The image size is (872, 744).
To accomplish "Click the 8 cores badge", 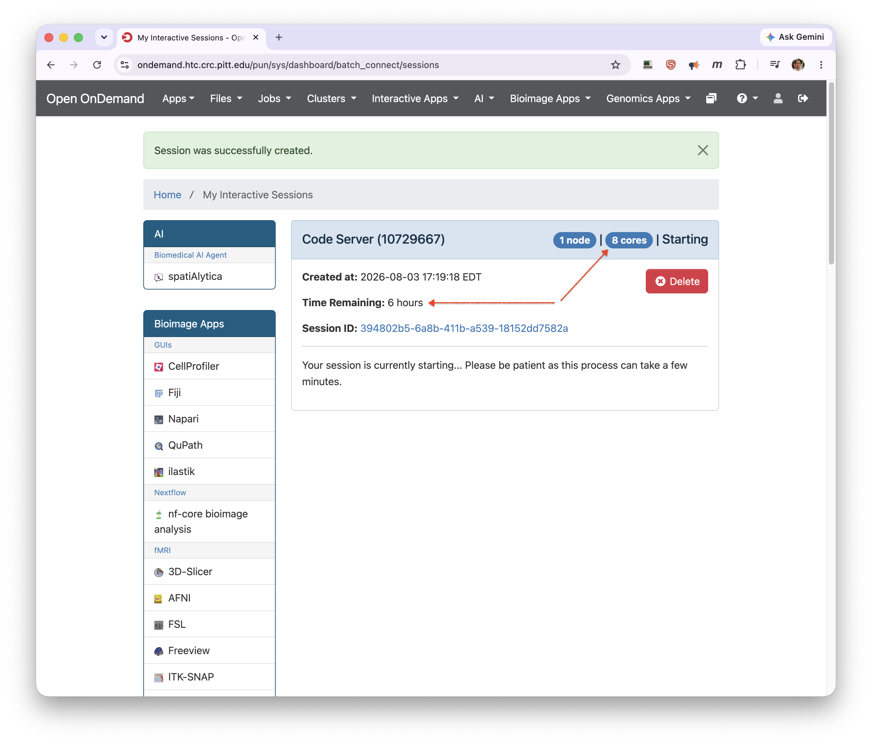I will tap(629, 240).
